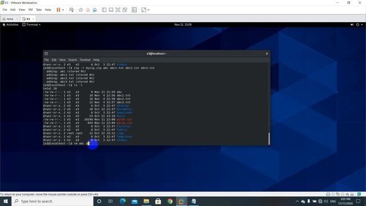Click the Nov 11 22:05 clock
This screenshot has width=366, height=206.
click(183, 25)
